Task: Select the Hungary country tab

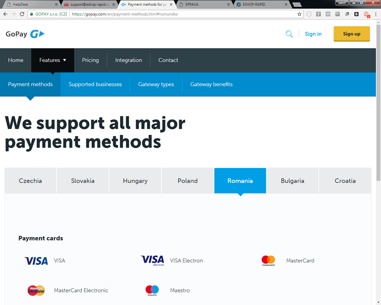Action: pos(135,181)
